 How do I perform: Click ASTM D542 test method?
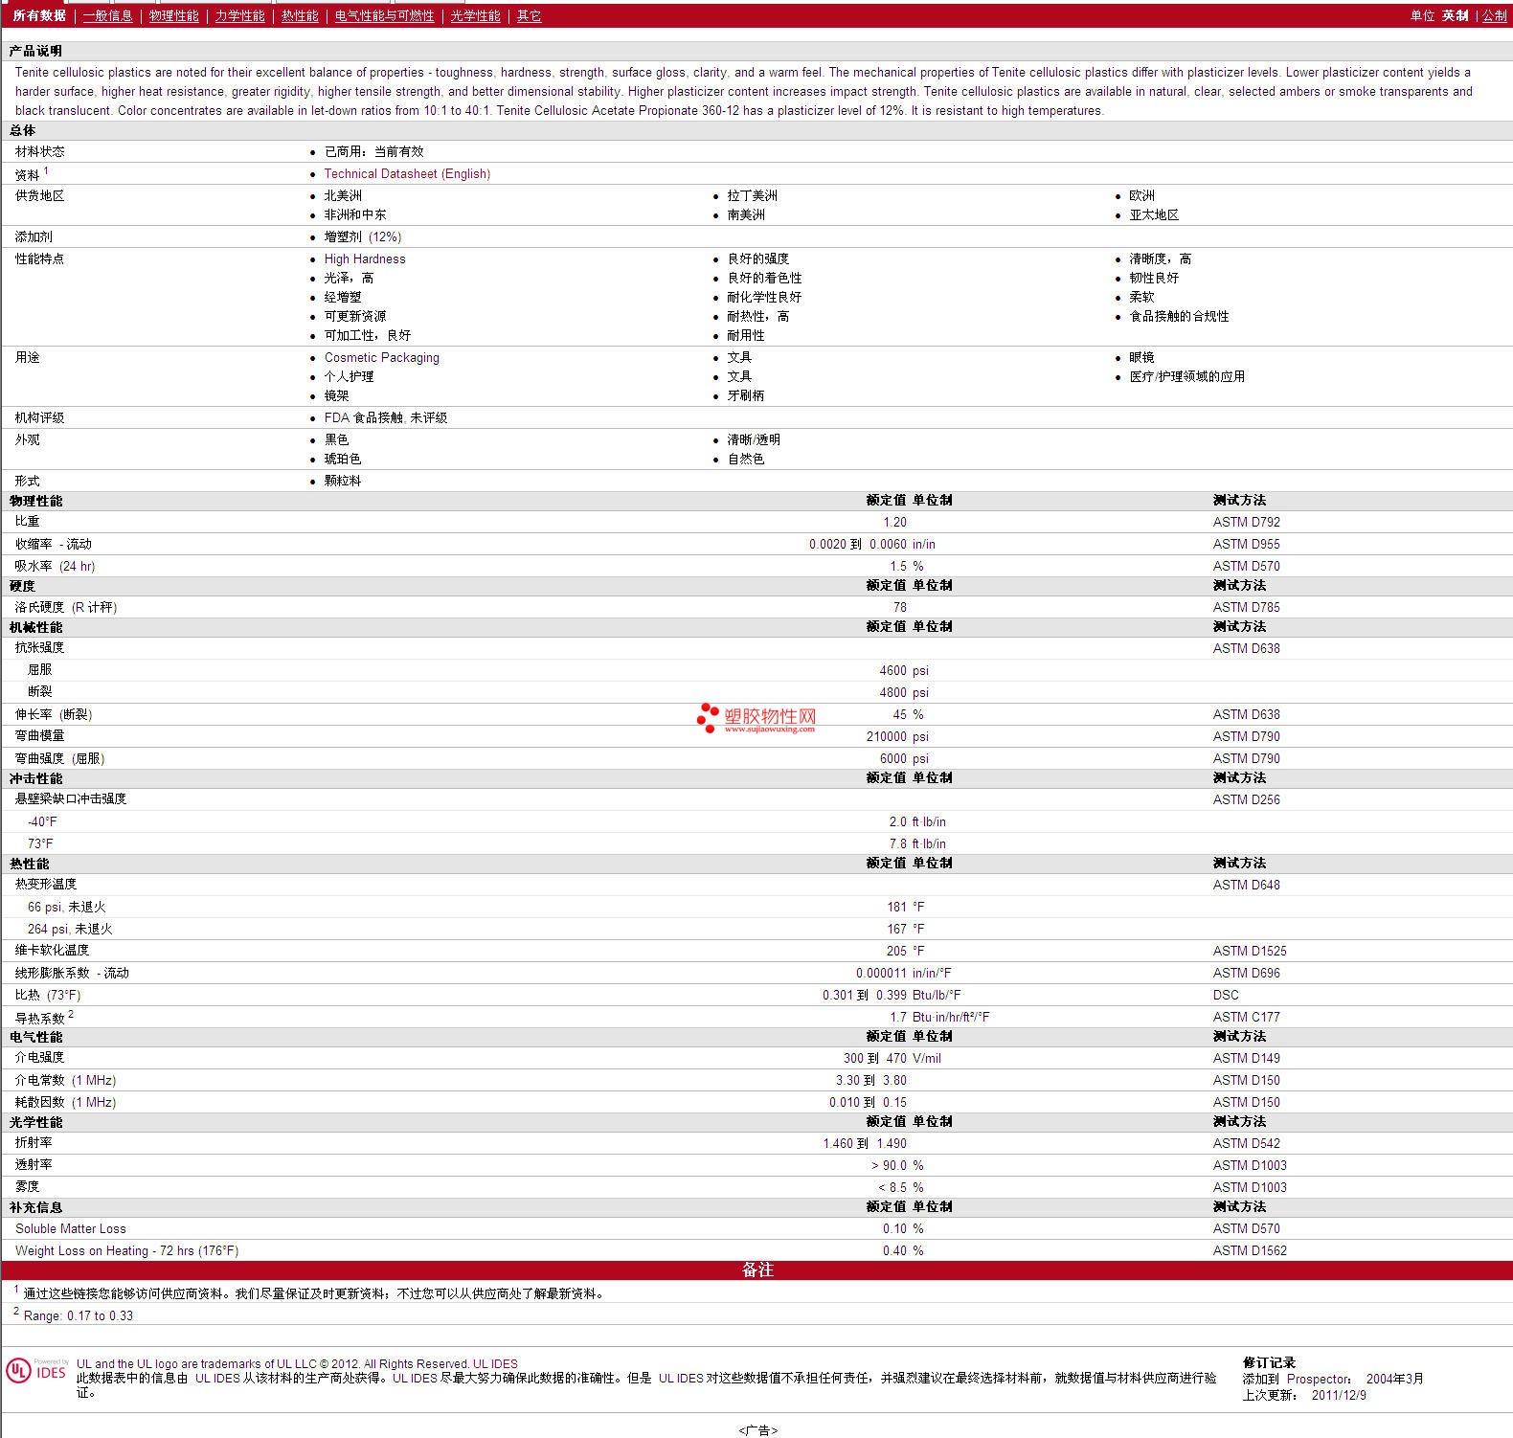click(1246, 1143)
